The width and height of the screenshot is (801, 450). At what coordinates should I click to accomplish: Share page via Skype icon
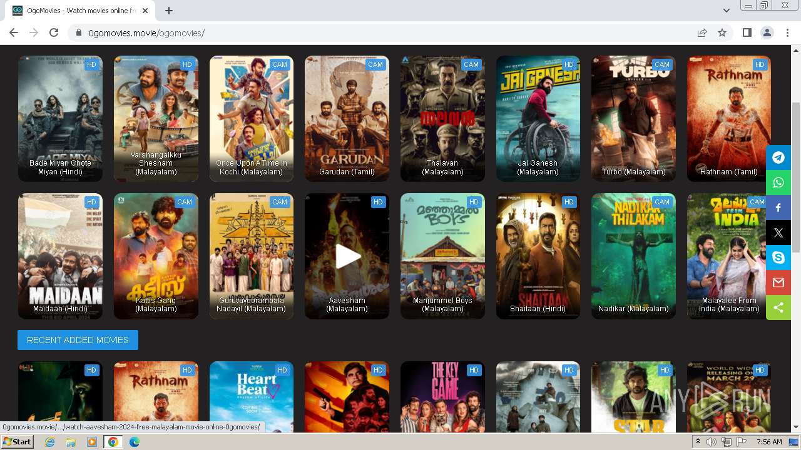coord(778,257)
